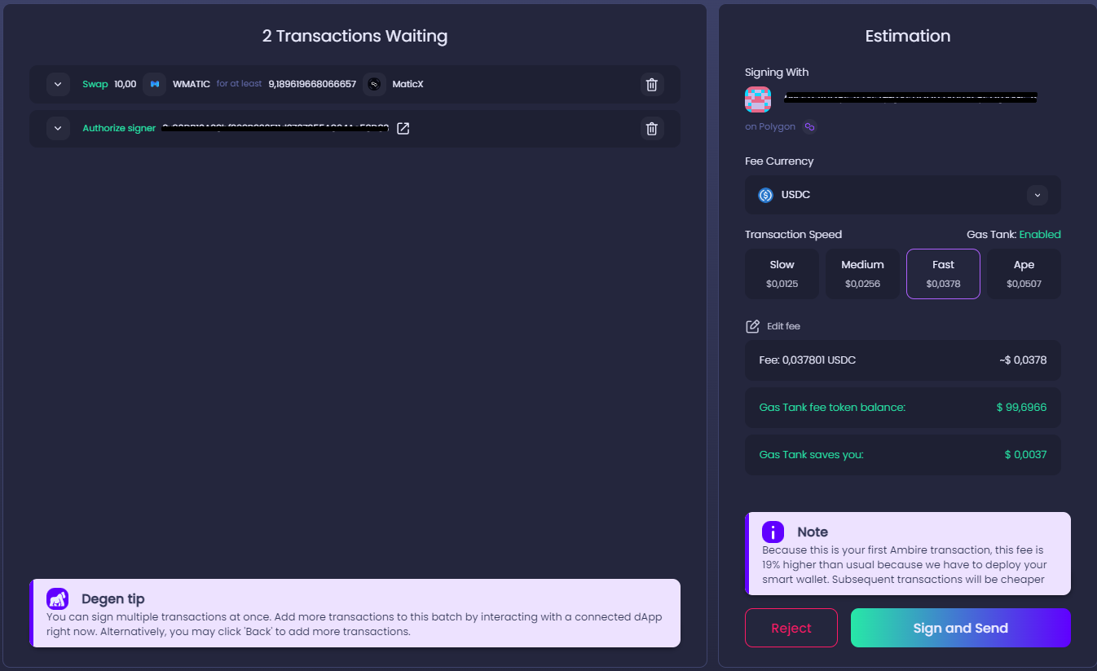Viewport: 1097px width, 671px height.
Task: Click the Edit fee link
Action: (x=783, y=326)
